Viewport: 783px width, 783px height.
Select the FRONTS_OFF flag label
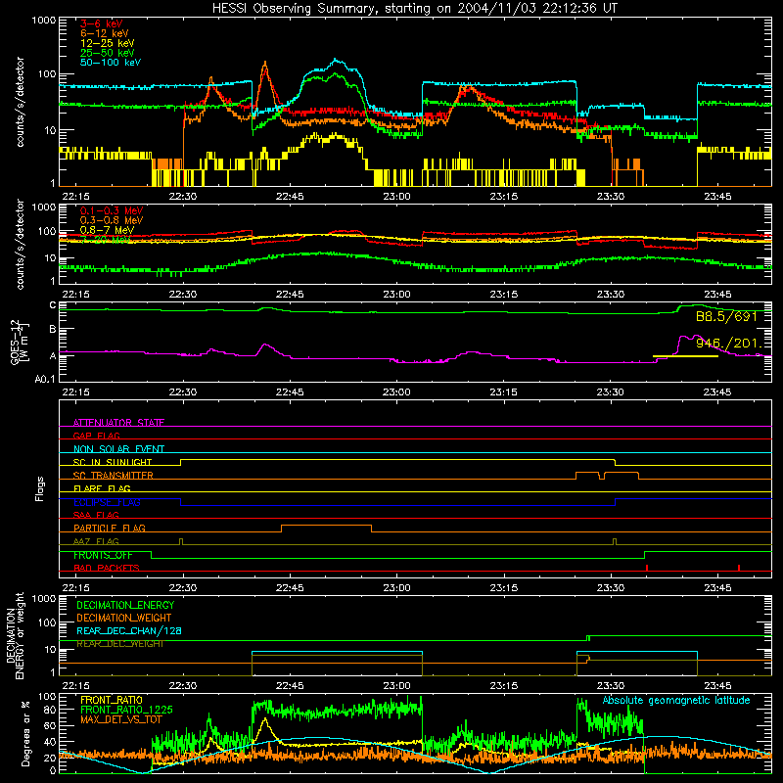click(103, 555)
